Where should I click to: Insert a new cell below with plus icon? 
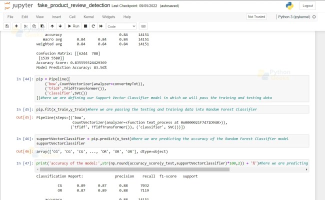coord(16,26)
